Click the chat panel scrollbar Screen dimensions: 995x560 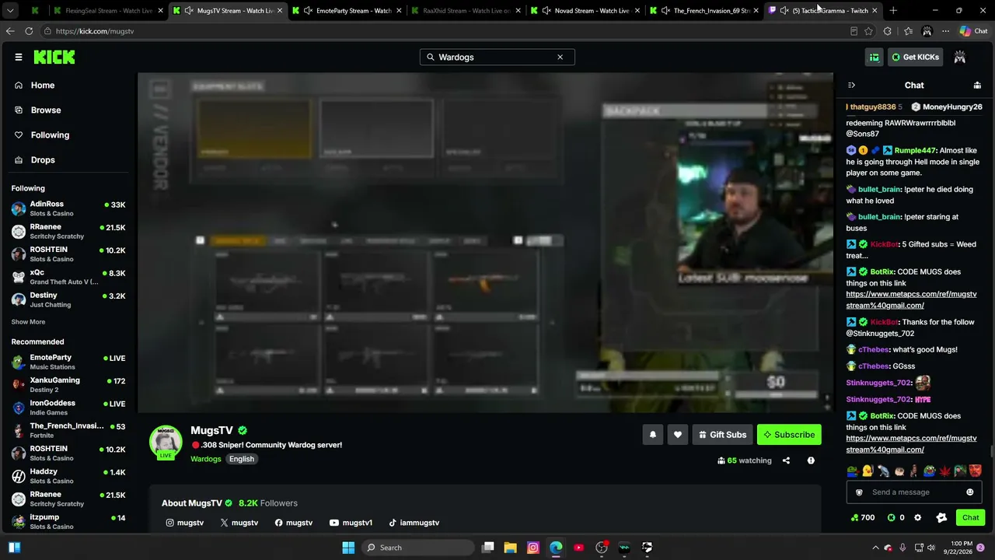(x=991, y=453)
